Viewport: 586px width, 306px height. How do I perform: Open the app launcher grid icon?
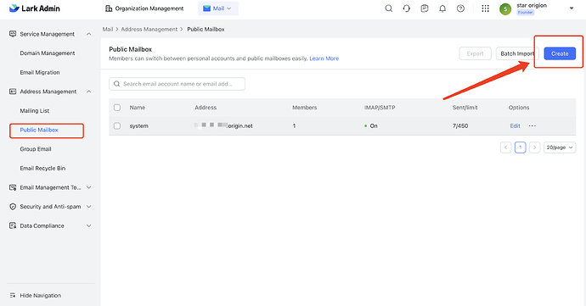click(485, 8)
